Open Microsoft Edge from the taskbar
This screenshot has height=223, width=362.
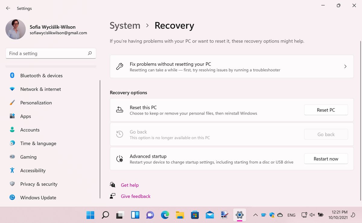tap(165, 215)
